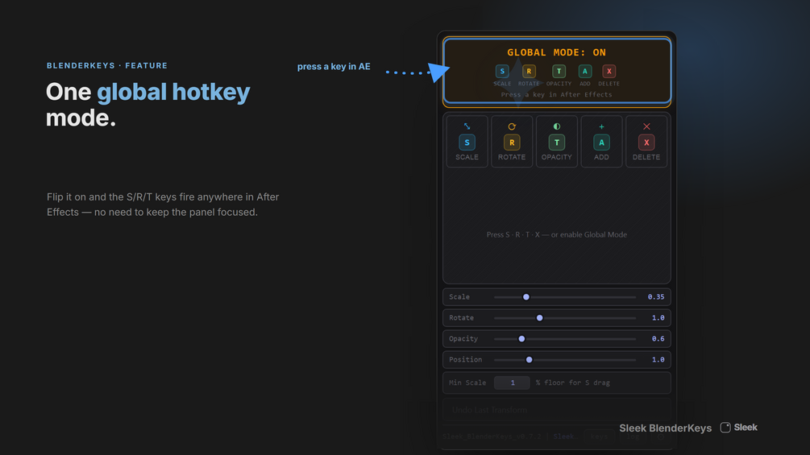Adjust the Rotate sensitivity slider handle

tap(539, 318)
